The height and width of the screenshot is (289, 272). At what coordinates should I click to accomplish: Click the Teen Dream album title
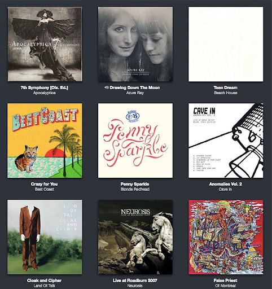225,87
